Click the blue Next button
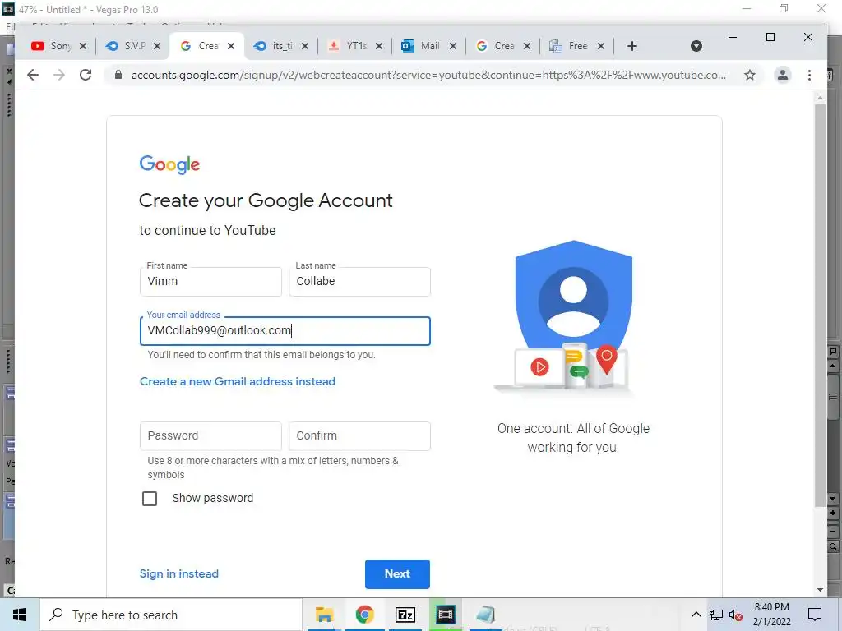 point(397,573)
